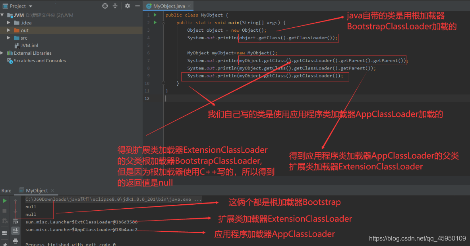Toggle soft-wrap in Run console
Viewport: 470px width, 246px height.
15,221
